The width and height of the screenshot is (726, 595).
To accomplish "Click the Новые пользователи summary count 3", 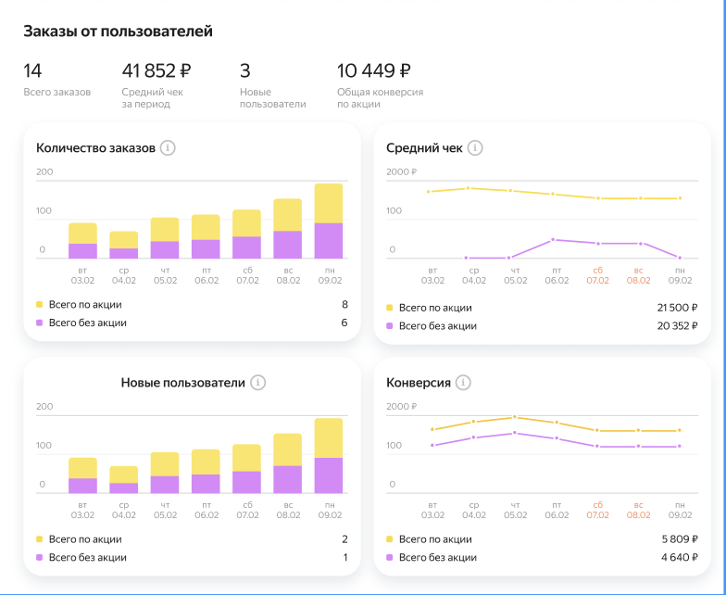I will tap(245, 71).
